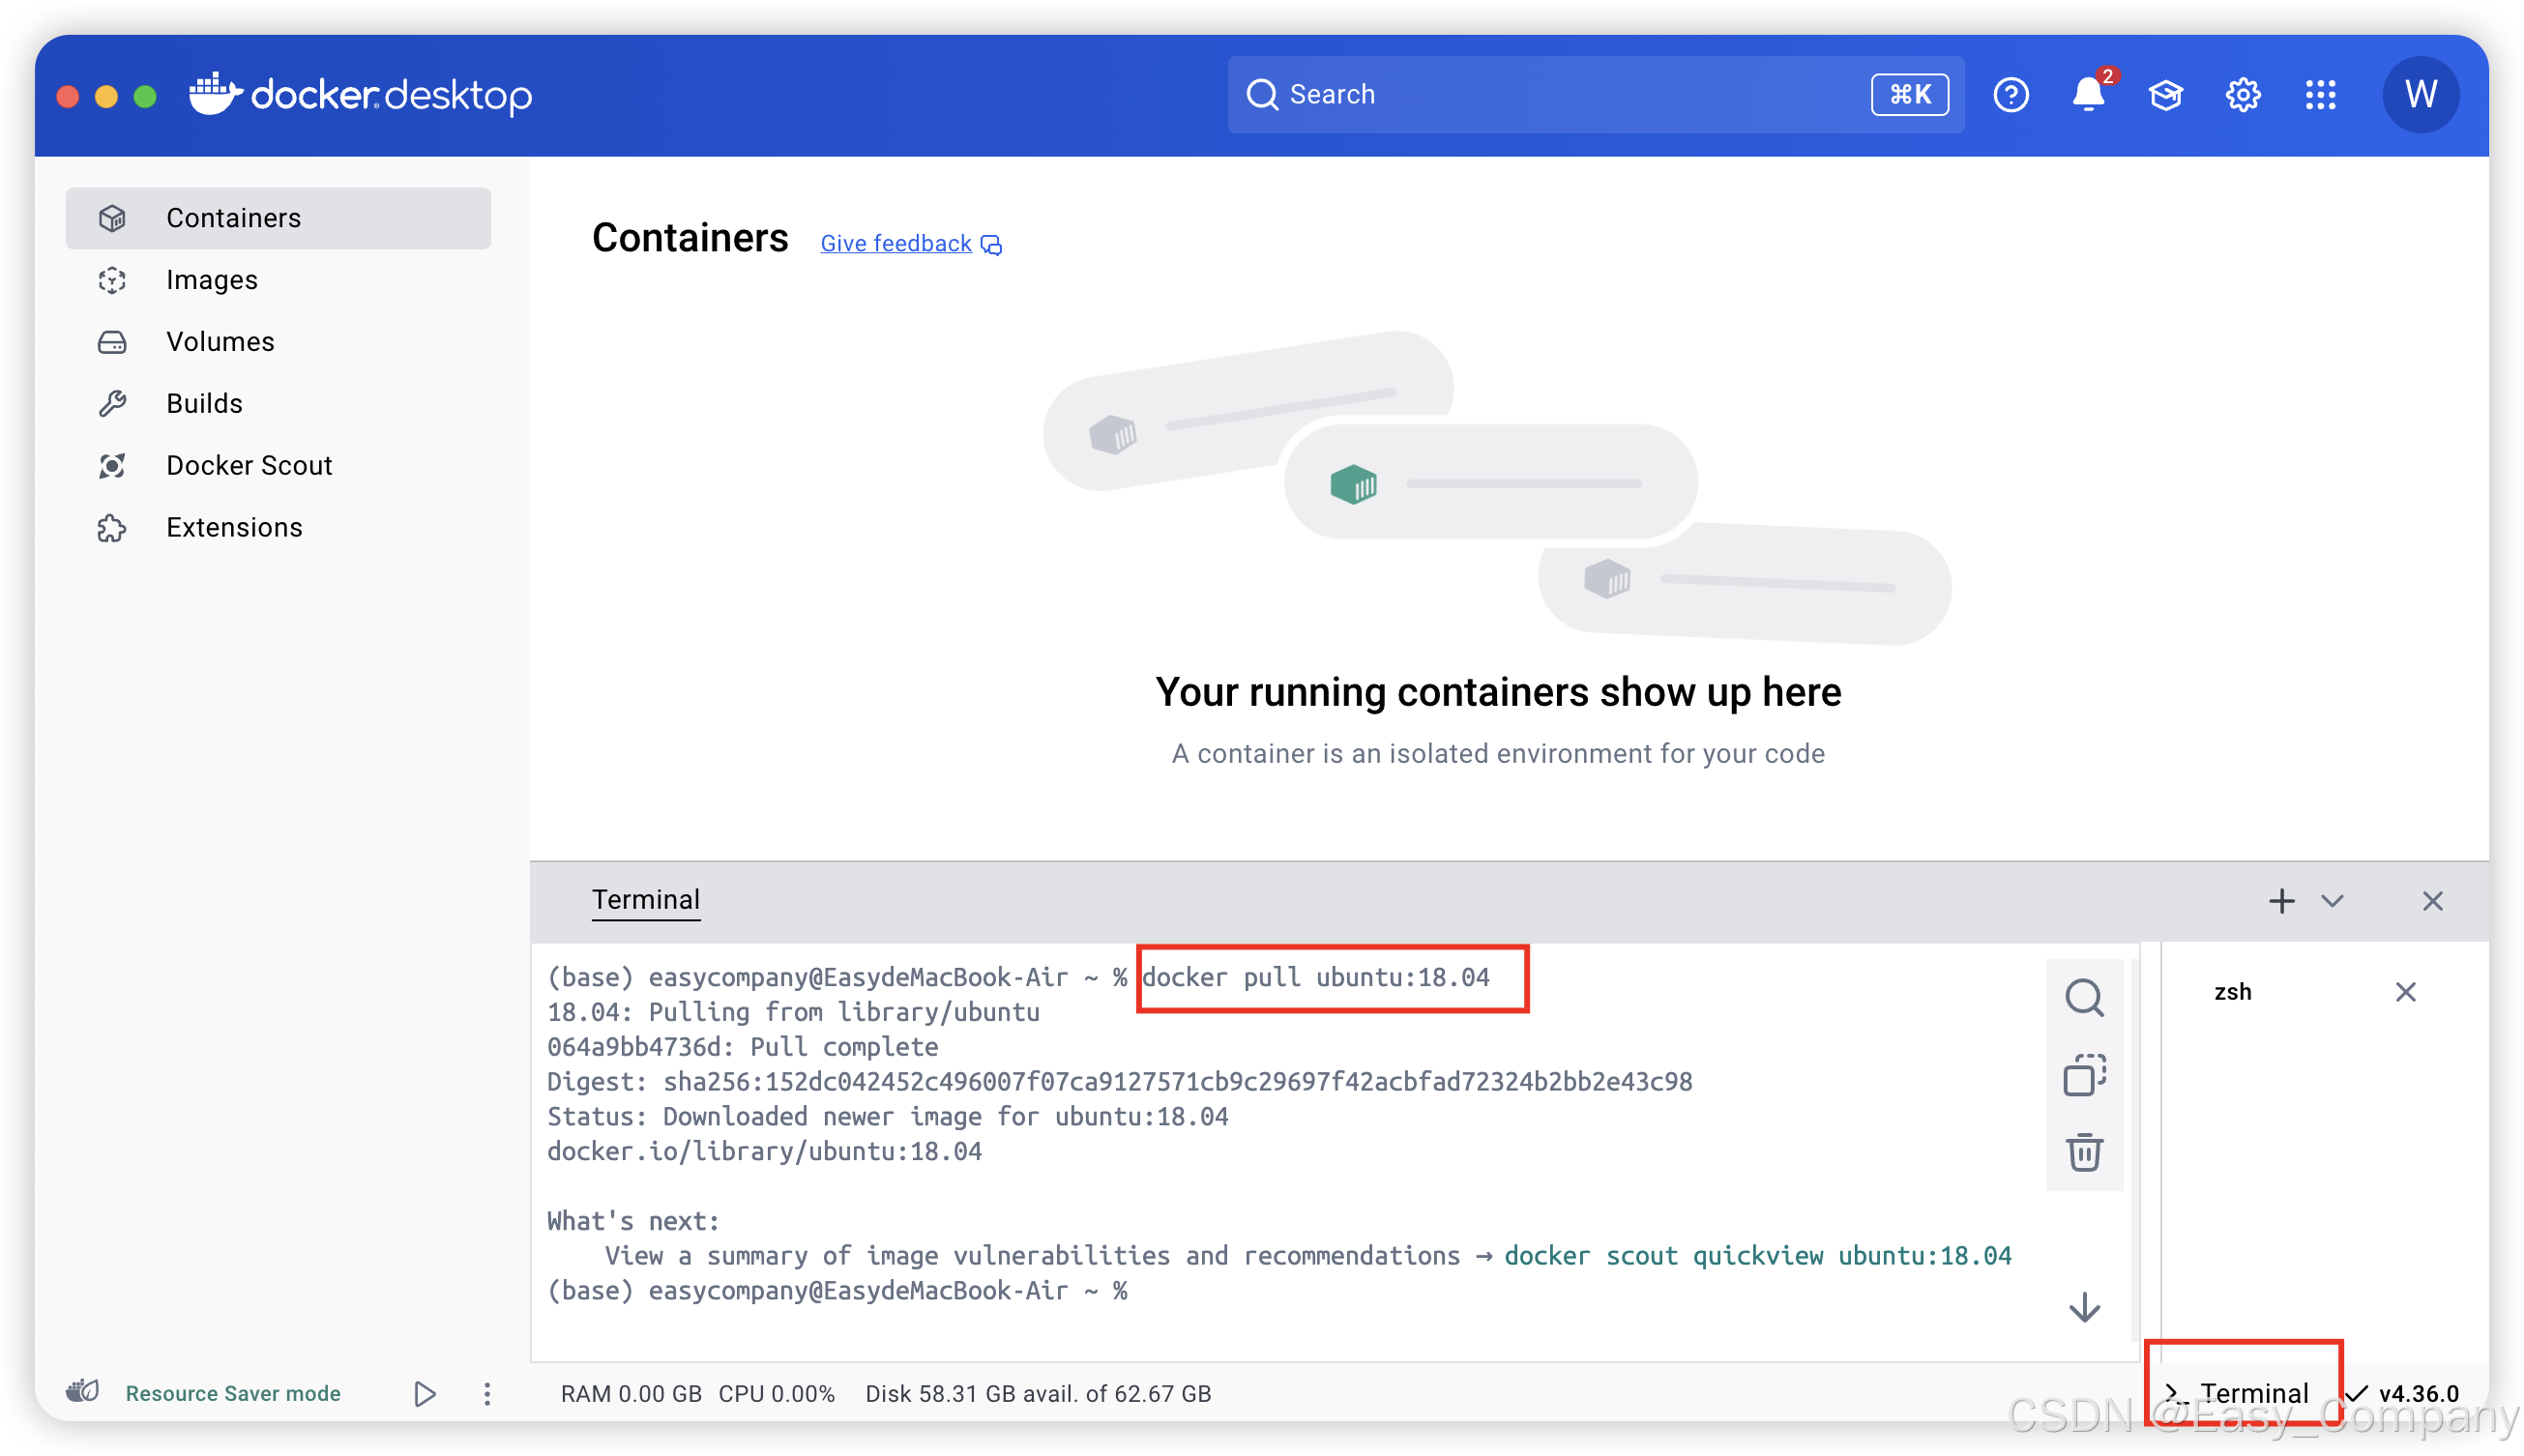Open notifications bell with badge
Viewport: 2524px width, 1456px height.
coord(2088,95)
